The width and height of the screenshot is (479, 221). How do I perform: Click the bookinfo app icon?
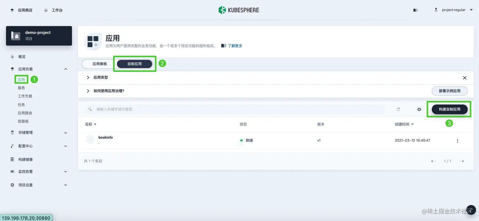[x=90, y=140]
